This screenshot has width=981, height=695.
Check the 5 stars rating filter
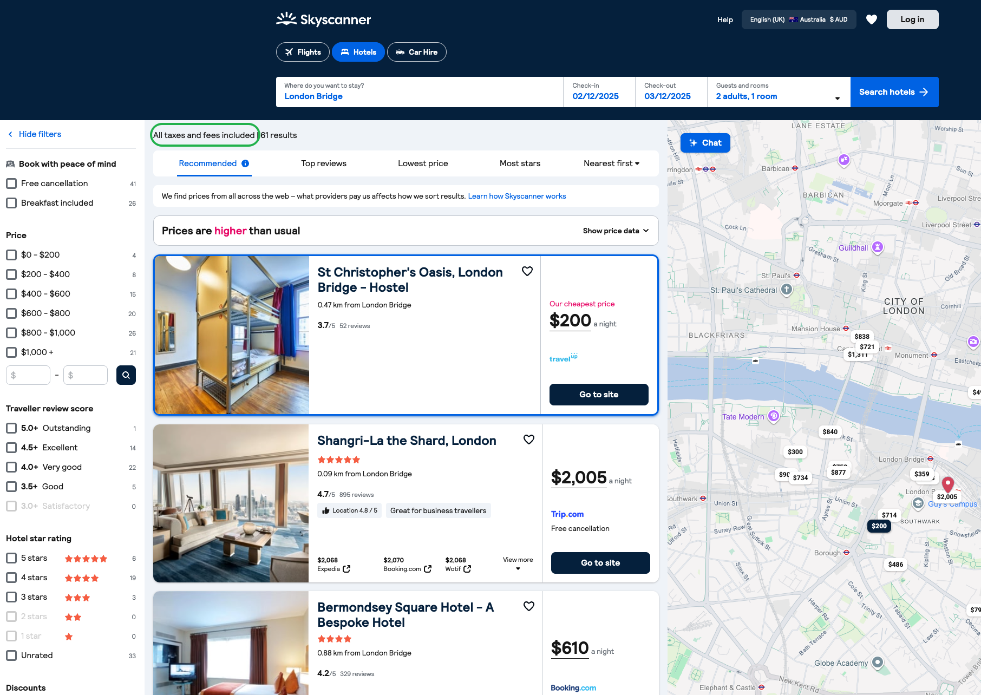click(x=11, y=558)
